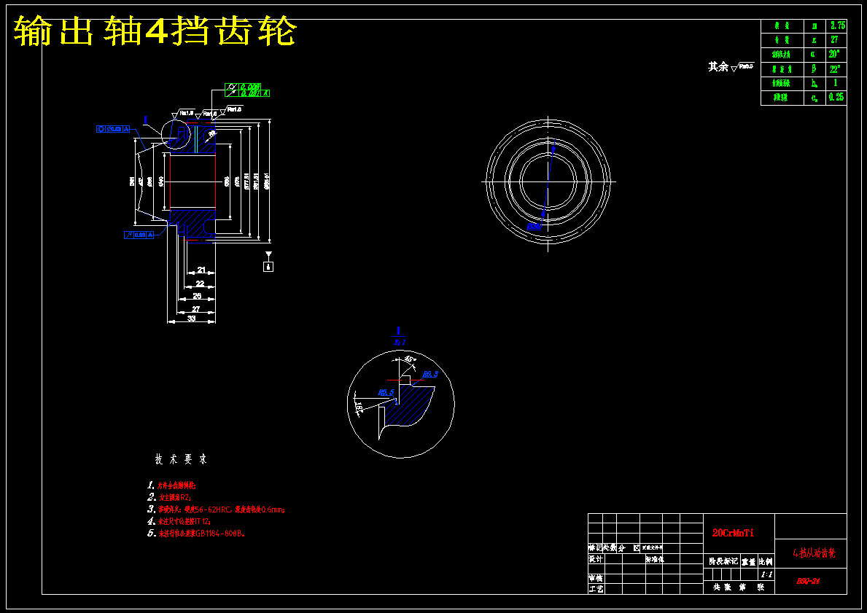Click the '工艺' cell in title block

point(596,589)
